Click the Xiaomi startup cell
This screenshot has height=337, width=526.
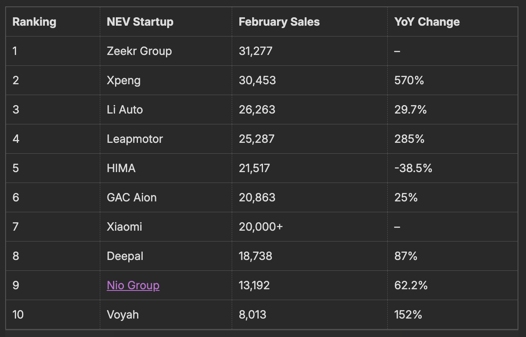click(x=124, y=227)
